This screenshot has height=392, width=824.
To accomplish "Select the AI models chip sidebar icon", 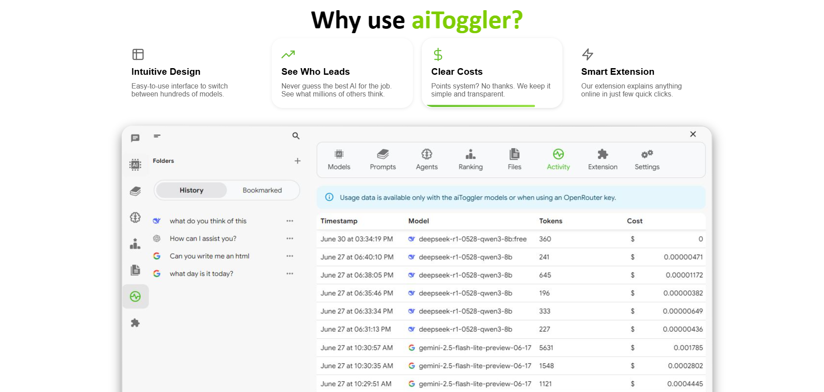I will (x=135, y=165).
